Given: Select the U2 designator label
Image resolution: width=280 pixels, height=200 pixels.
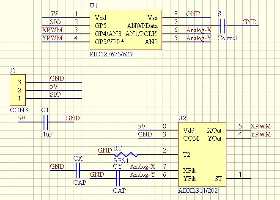Looking at the screenshot, I should [182, 118].
